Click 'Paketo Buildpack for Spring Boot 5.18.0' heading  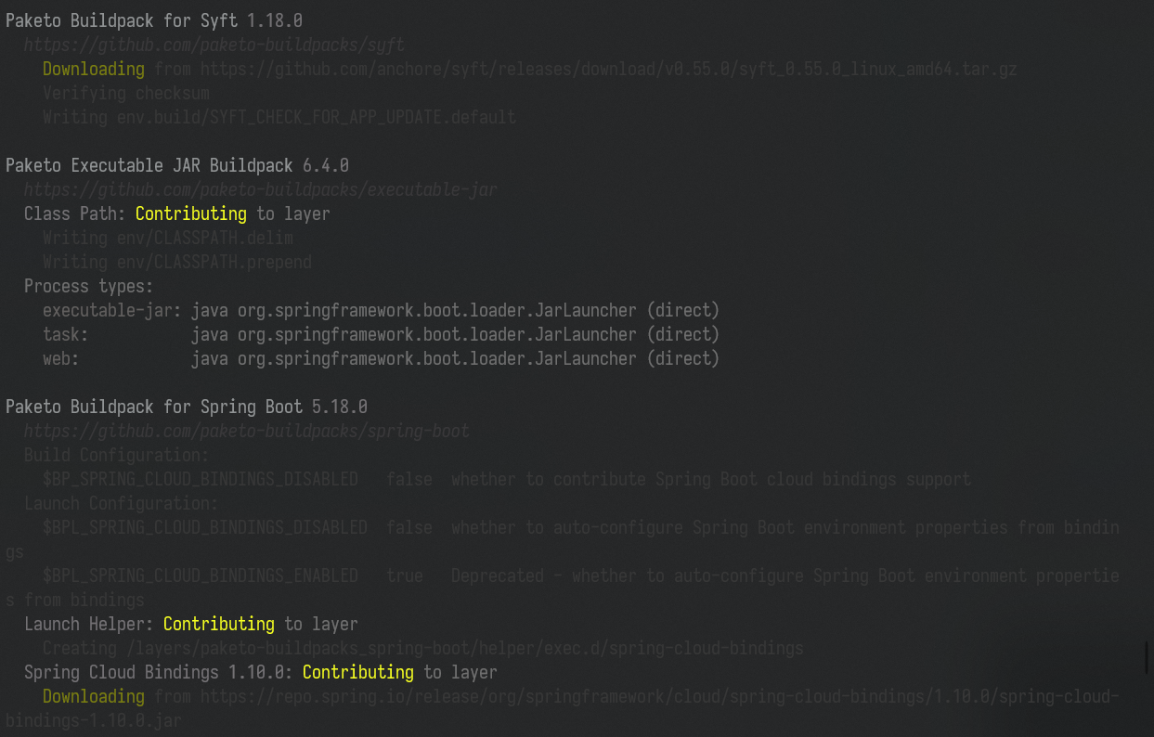point(187,407)
